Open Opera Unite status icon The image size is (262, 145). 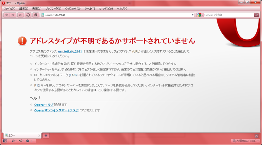(21, 141)
